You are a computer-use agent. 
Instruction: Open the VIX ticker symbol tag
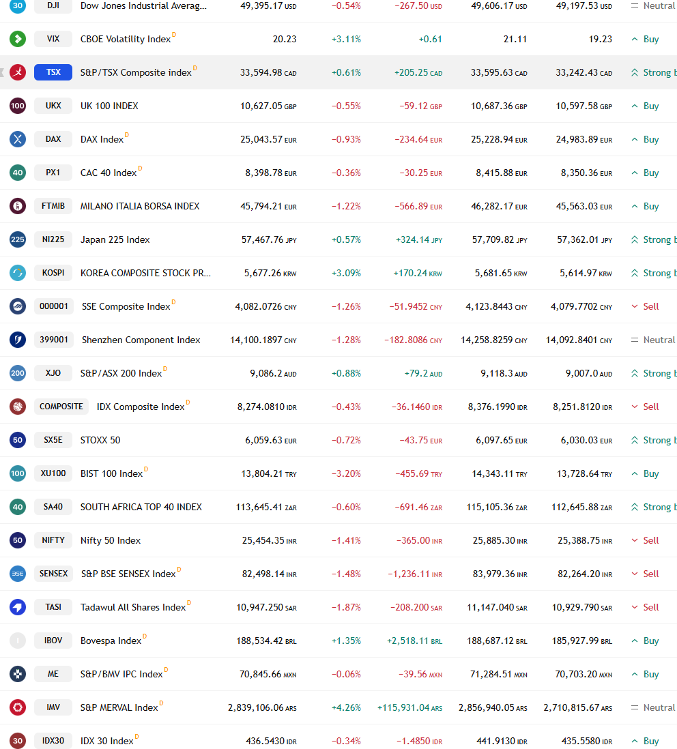pyautogui.click(x=53, y=39)
